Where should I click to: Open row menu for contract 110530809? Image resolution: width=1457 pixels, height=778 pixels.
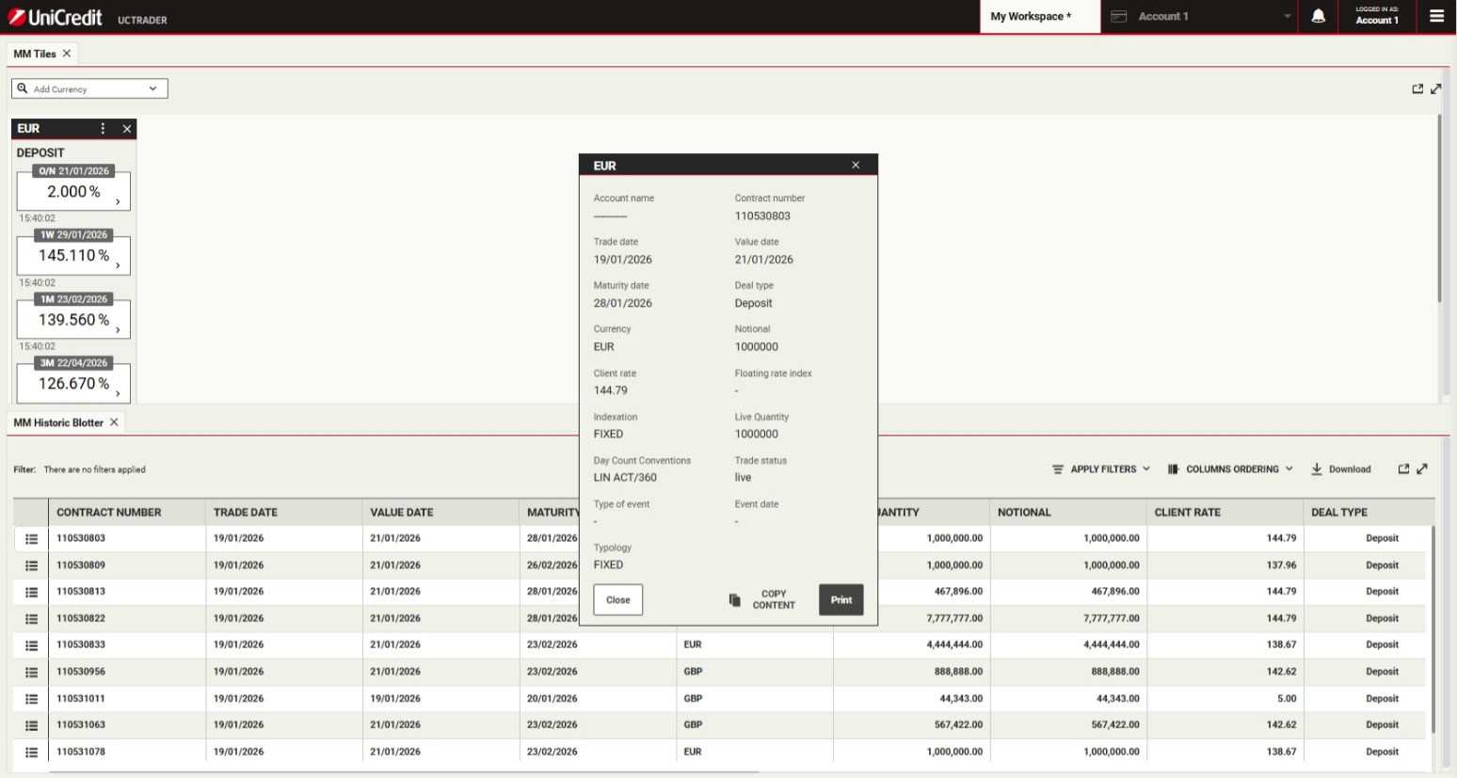click(31, 565)
